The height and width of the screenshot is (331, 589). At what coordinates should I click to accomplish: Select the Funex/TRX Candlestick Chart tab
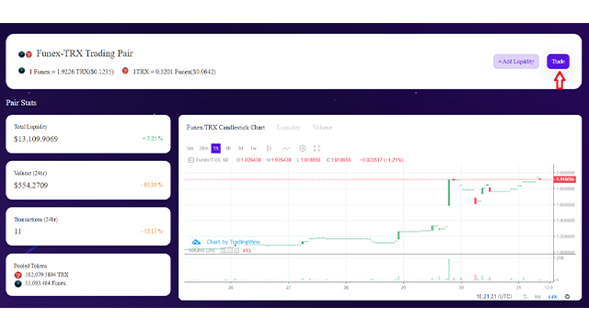225,128
